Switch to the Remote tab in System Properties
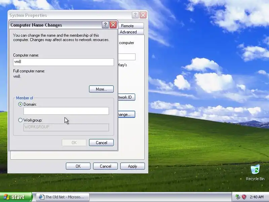This screenshot has width=269, height=202. (x=131, y=26)
